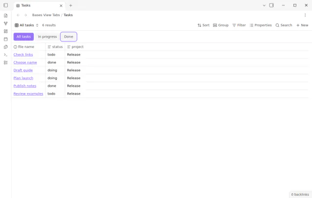Click the Tasks breadcrumb title
312x198 pixels.
click(68, 15)
